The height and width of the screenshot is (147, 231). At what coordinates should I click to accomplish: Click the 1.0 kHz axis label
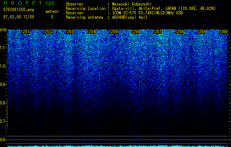tap(3, 66)
